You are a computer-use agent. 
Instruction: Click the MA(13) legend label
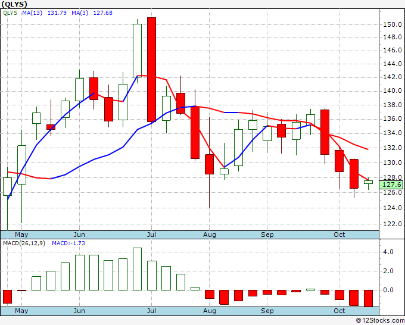click(32, 13)
